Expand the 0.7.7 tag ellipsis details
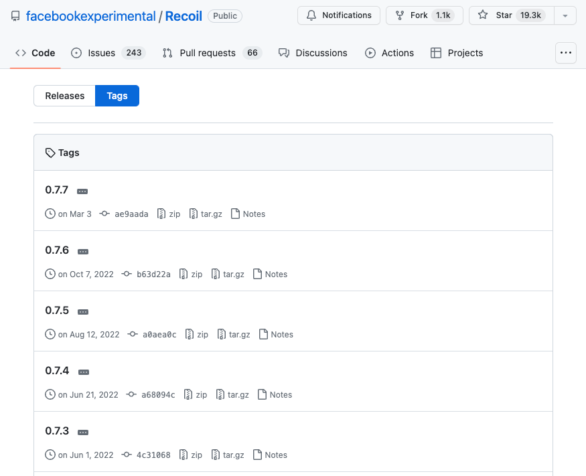 [82, 191]
